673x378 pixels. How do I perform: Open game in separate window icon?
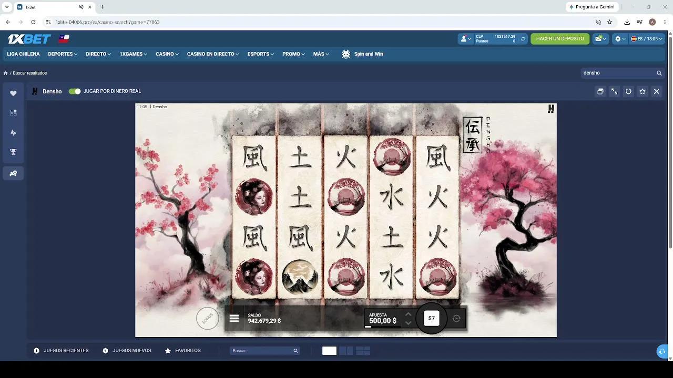point(600,91)
